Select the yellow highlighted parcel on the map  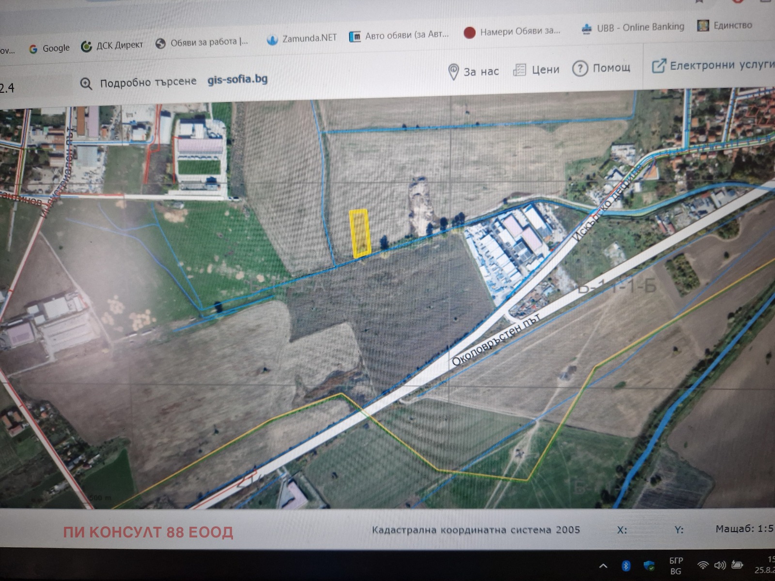[x=360, y=233]
